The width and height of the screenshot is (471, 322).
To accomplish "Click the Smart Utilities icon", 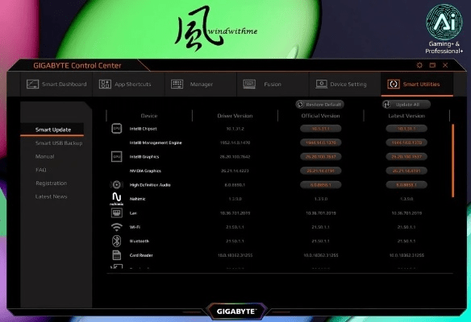I will click(394, 84).
